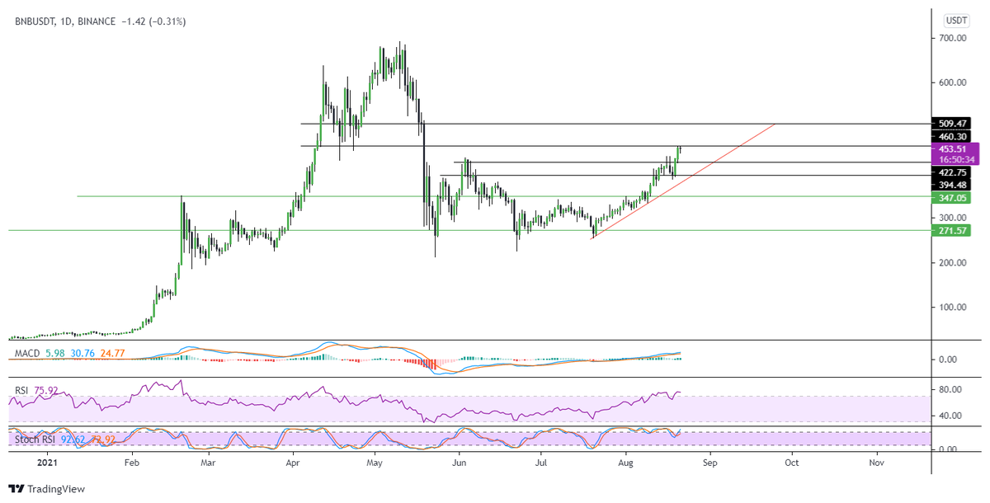The width and height of the screenshot is (990, 503).
Task: Click the TradingView logo
Action: [47, 489]
